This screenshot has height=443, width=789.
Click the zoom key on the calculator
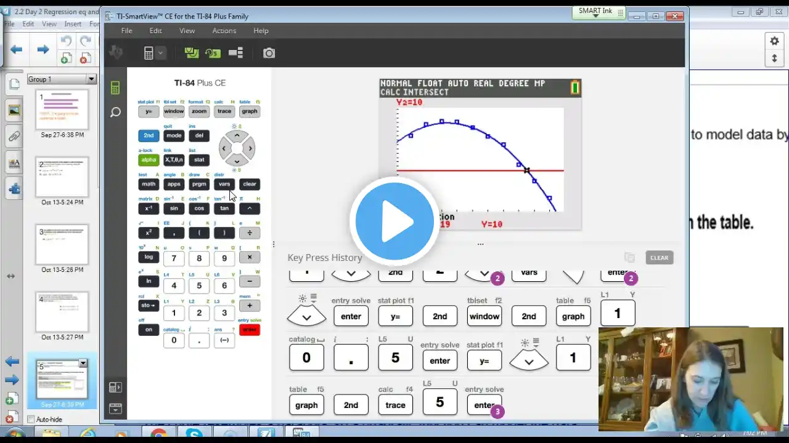tap(199, 111)
